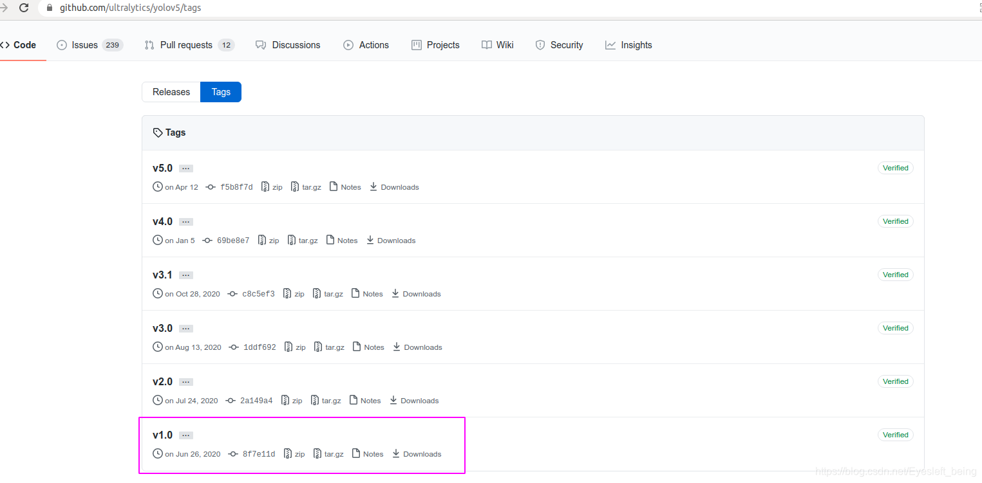Open the v3.0 tag link

(x=163, y=328)
